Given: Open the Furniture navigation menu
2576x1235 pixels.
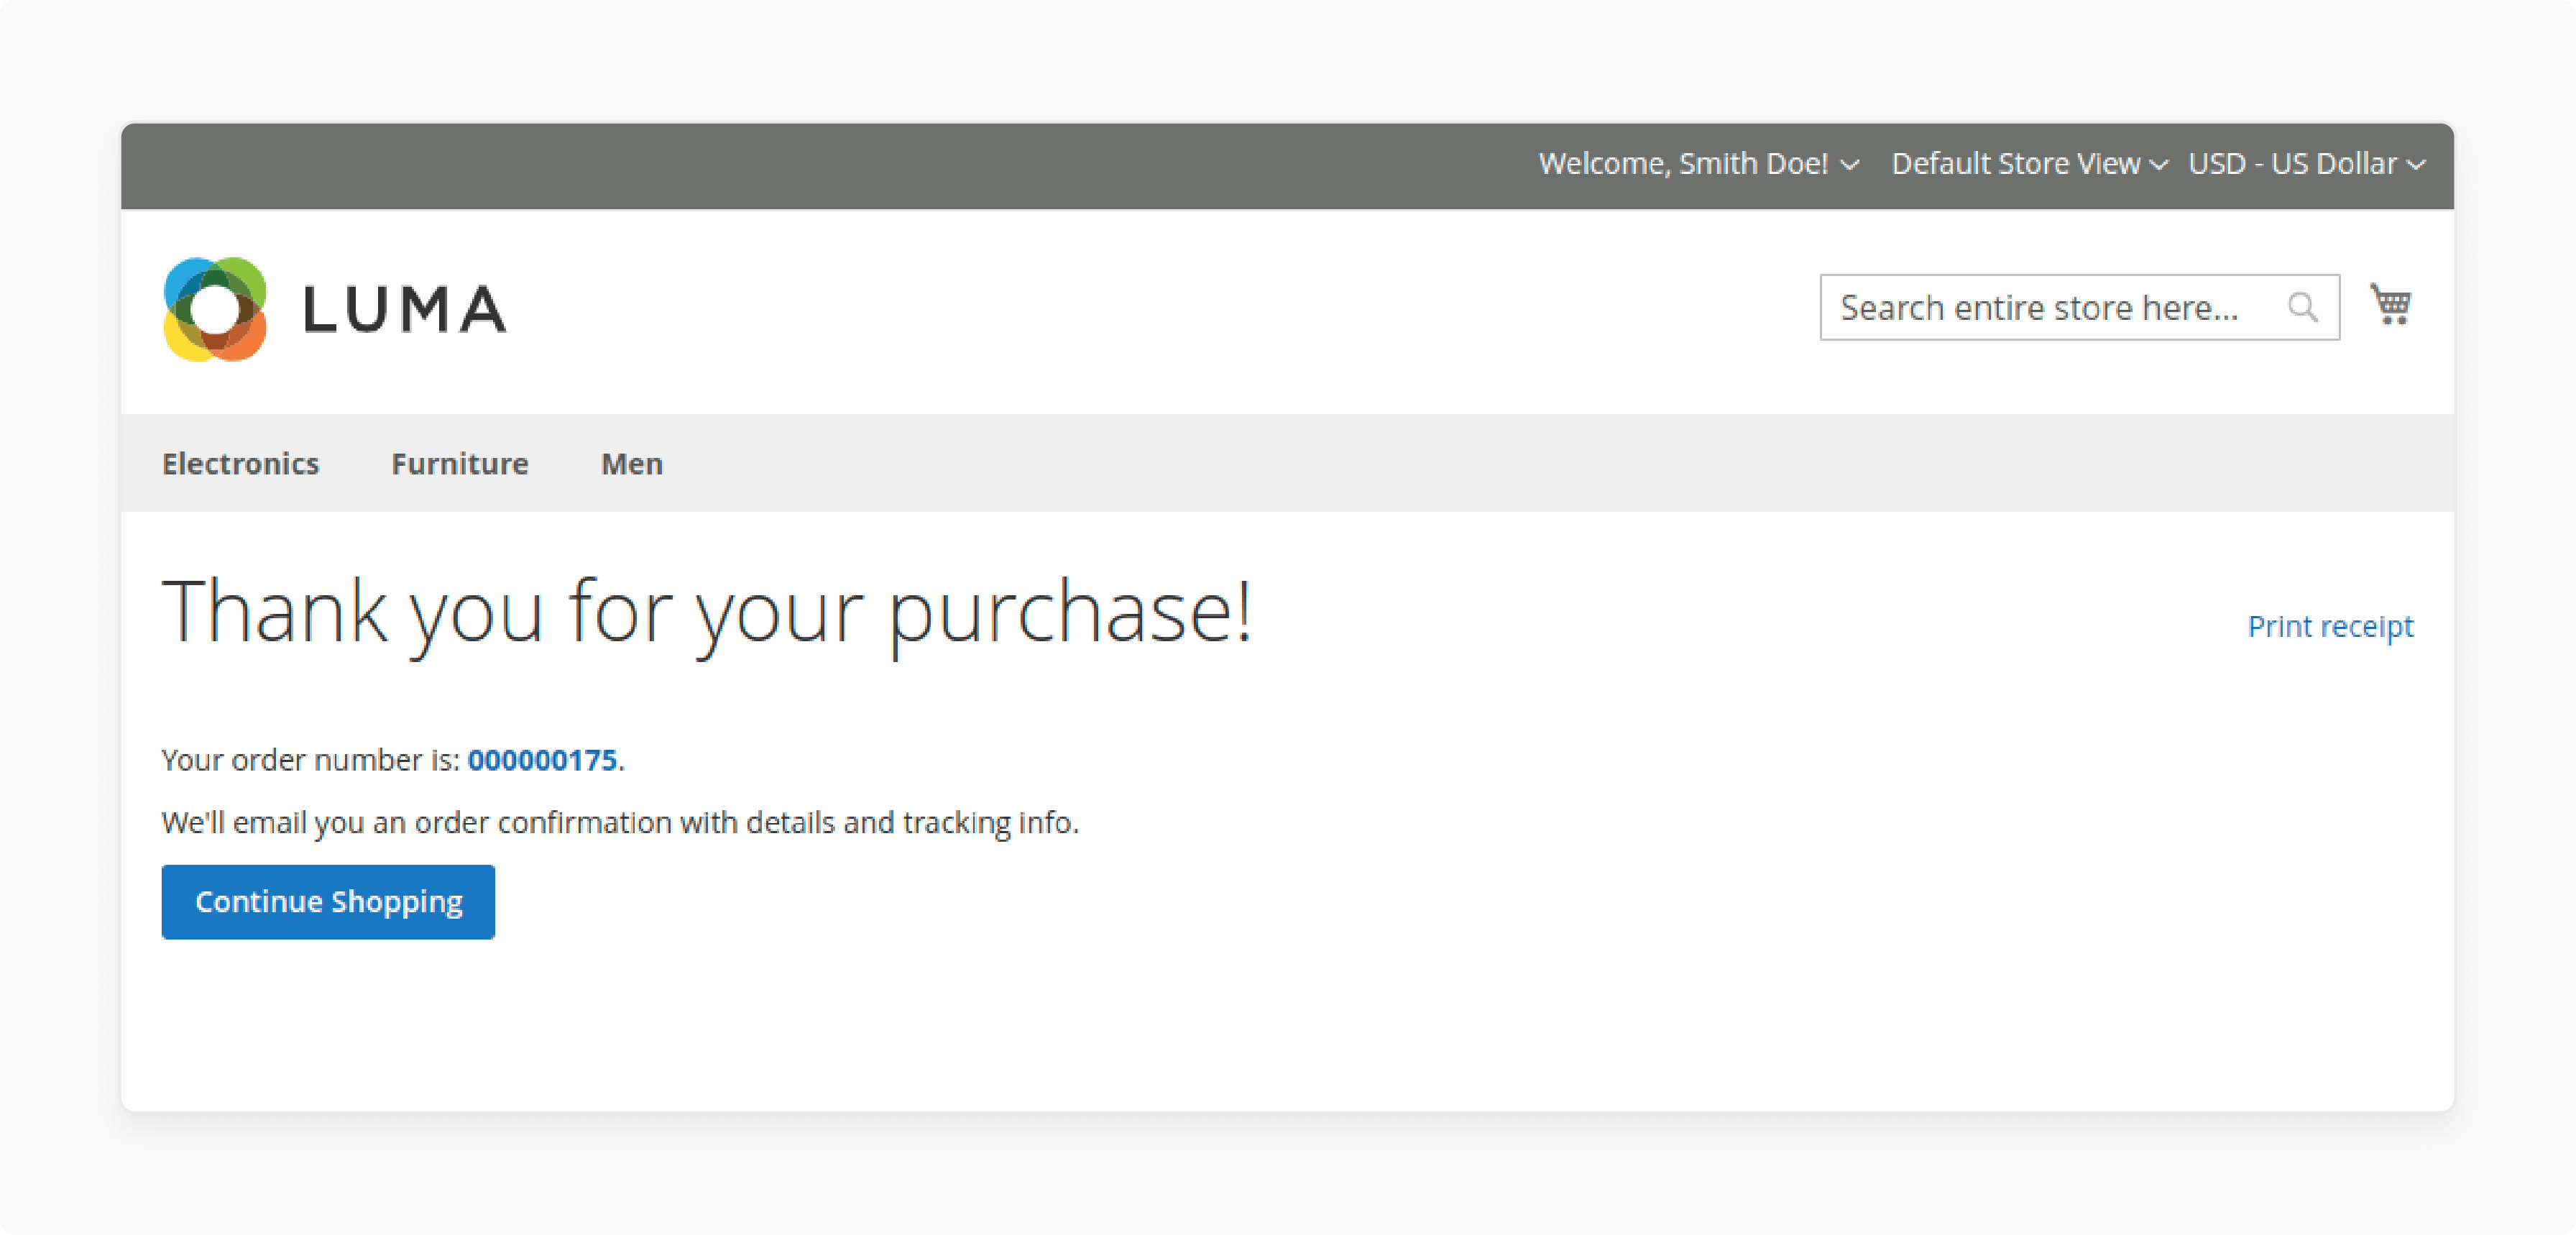Looking at the screenshot, I should (x=460, y=465).
